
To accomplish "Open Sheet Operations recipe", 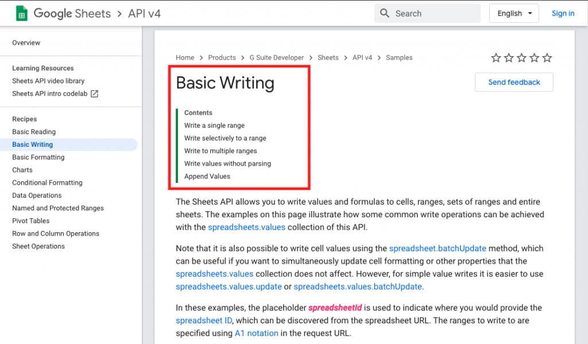I will tap(38, 247).
